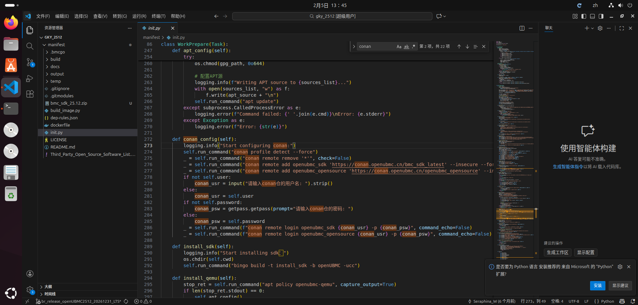The height and width of the screenshot is (305, 638).
Task: Open the Source Control view
Action: (30, 62)
